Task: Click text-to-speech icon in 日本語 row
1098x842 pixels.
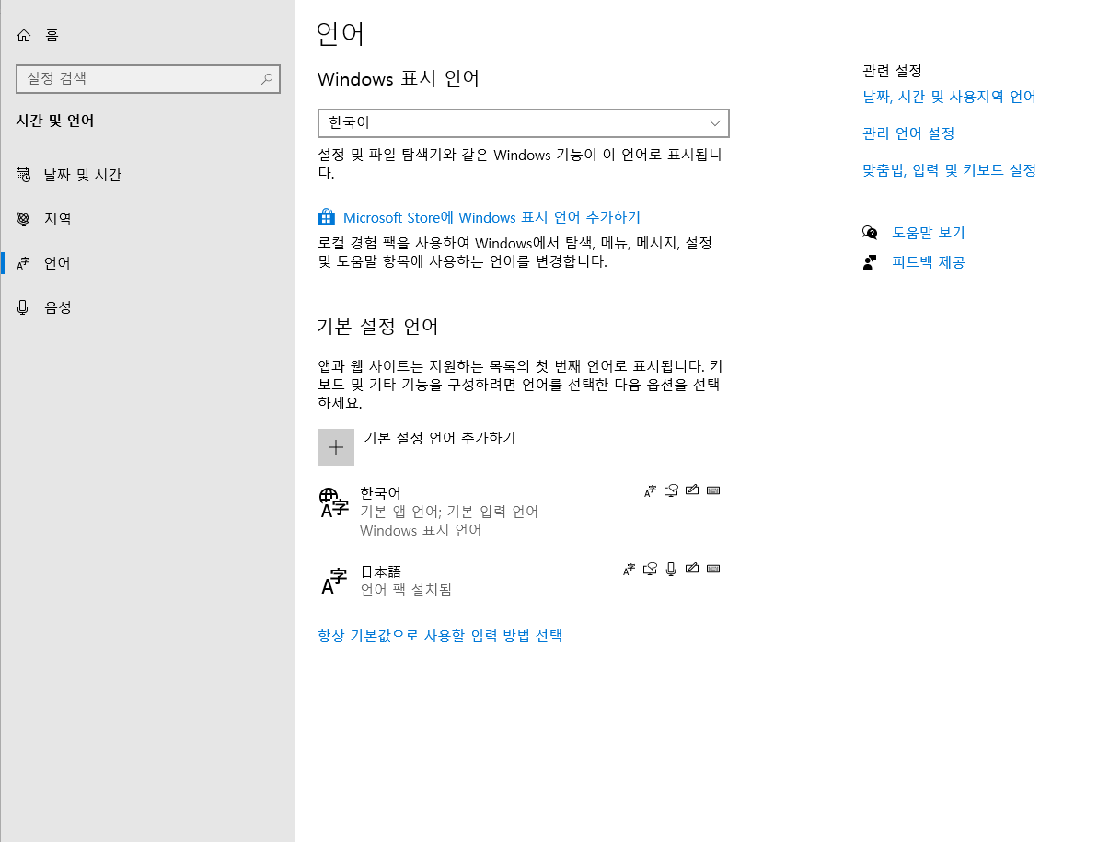Action: click(650, 569)
